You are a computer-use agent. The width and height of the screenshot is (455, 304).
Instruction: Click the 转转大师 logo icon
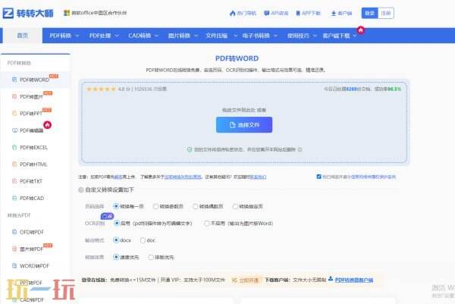tap(8, 13)
